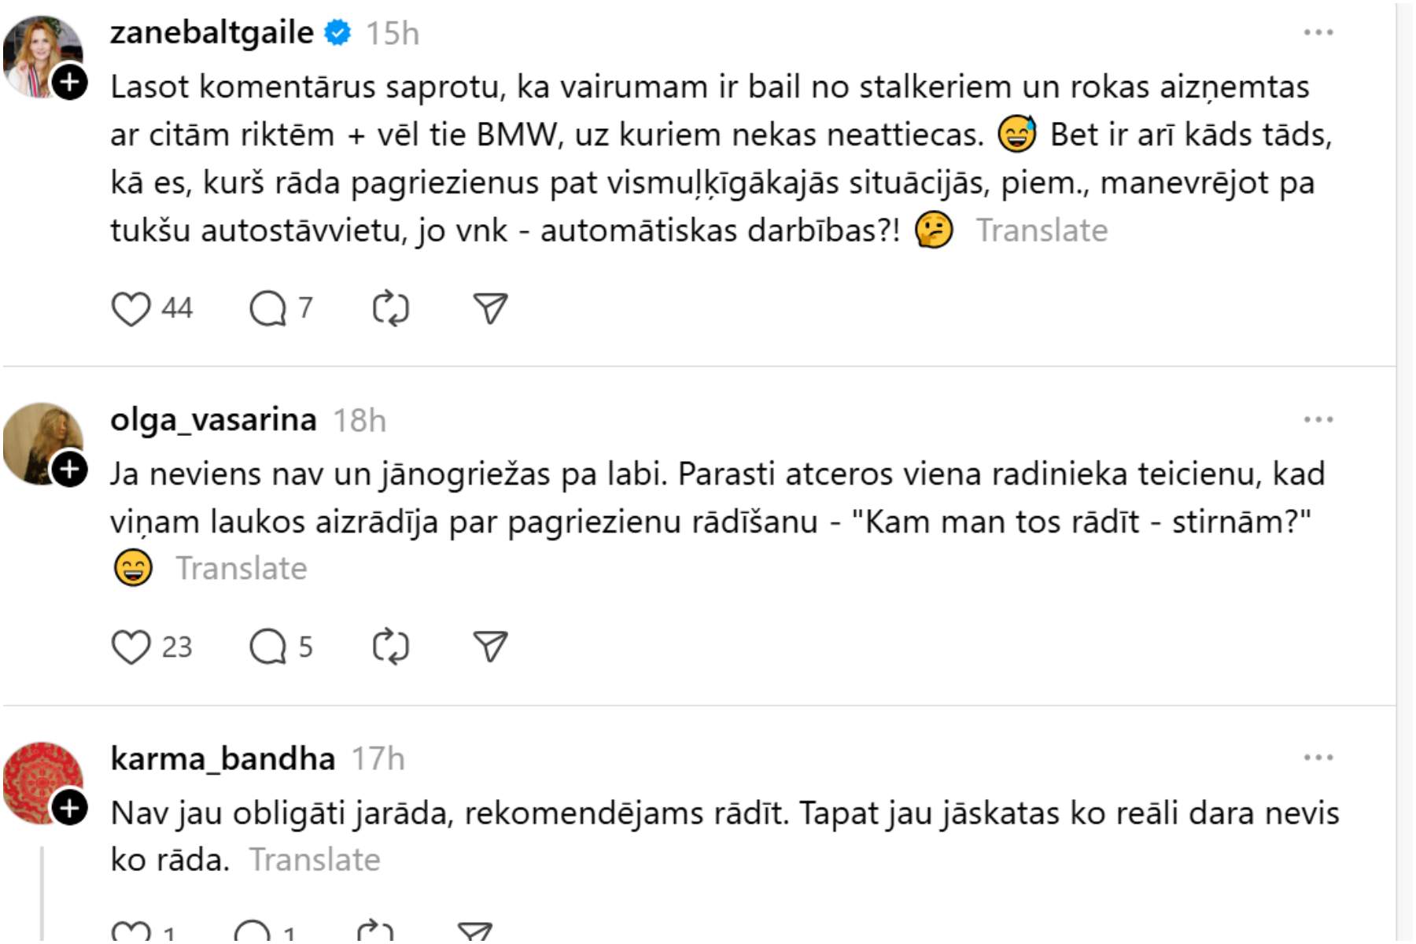Viewport: 1416px width, 944px height.
Task: Repost olga_vasarina's comment
Action: tap(391, 647)
